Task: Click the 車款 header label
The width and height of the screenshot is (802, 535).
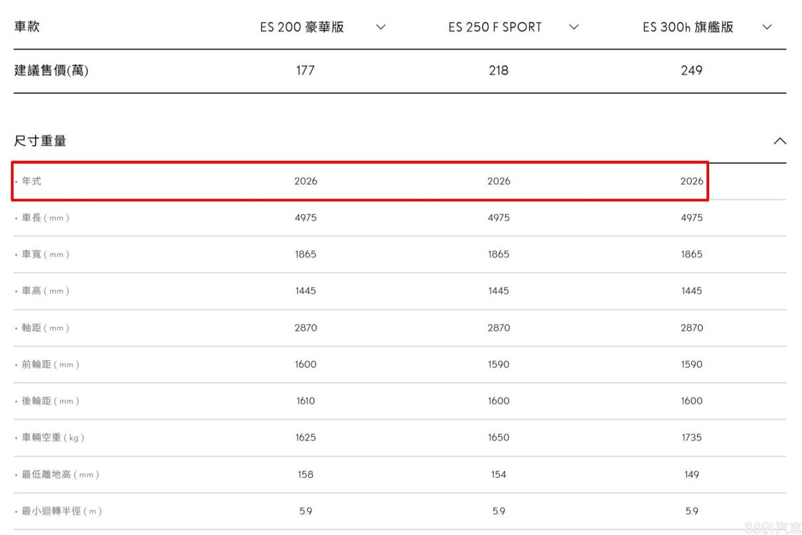Action: pyautogui.click(x=27, y=27)
